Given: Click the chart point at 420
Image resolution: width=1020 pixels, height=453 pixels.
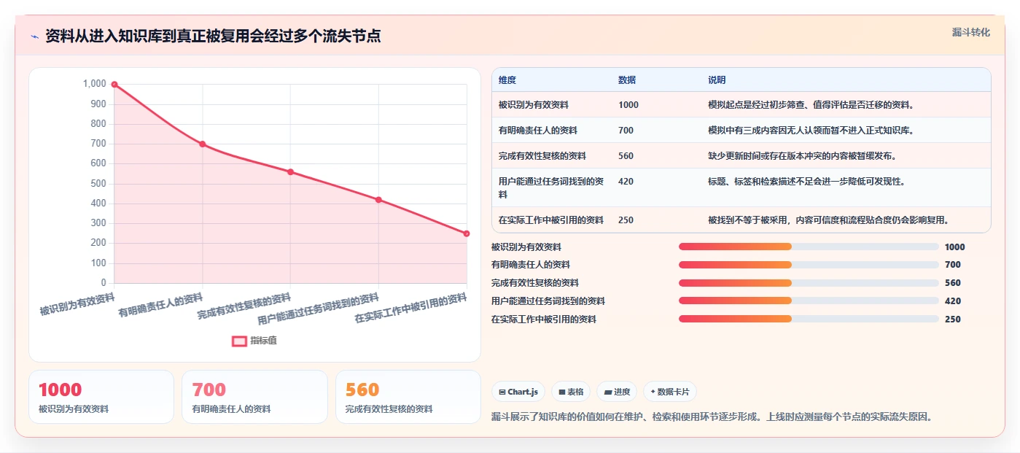Looking at the screenshot, I should (x=378, y=200).
